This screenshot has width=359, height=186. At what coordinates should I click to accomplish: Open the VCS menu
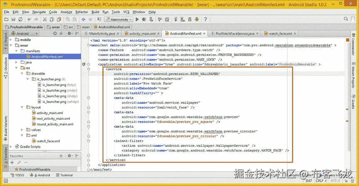point(126,12)
